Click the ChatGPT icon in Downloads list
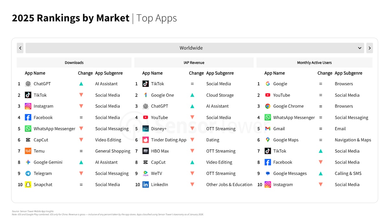This screenshot has width=389, height=224. point(28,84)
